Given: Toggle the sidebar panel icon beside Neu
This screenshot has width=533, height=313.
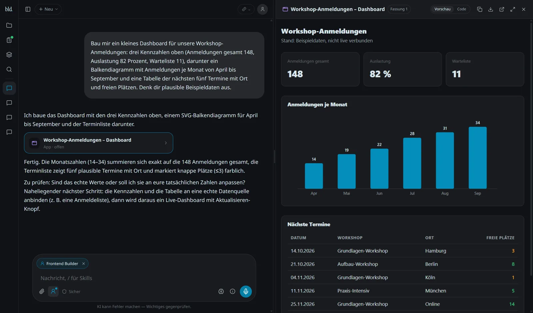Looking at the screenshot, I should pos(28,9).
